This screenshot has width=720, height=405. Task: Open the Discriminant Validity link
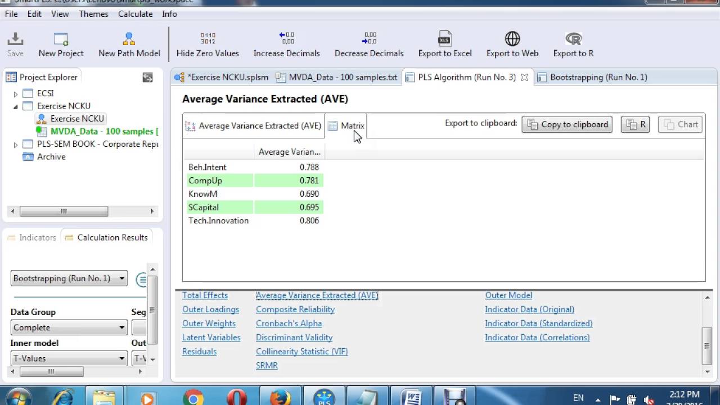point(294,337)
